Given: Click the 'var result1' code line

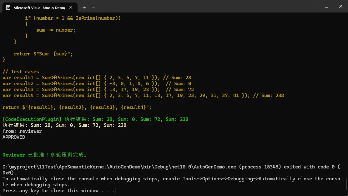Looking at the screenshot, I should coord(97,78).
